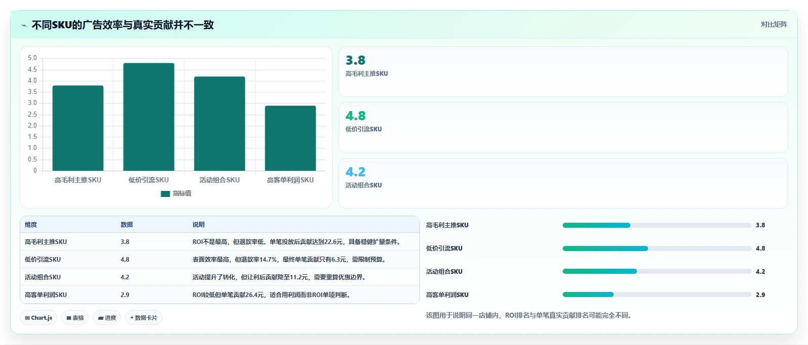Click the 2.9 value in the table
The height and width of the screenshot is (345, 808).
point(125,295)
